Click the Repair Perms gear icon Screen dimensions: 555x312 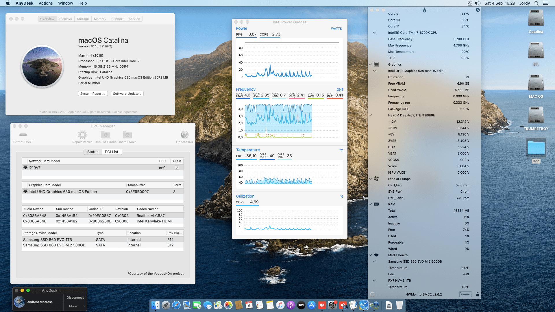coord(82,135)
